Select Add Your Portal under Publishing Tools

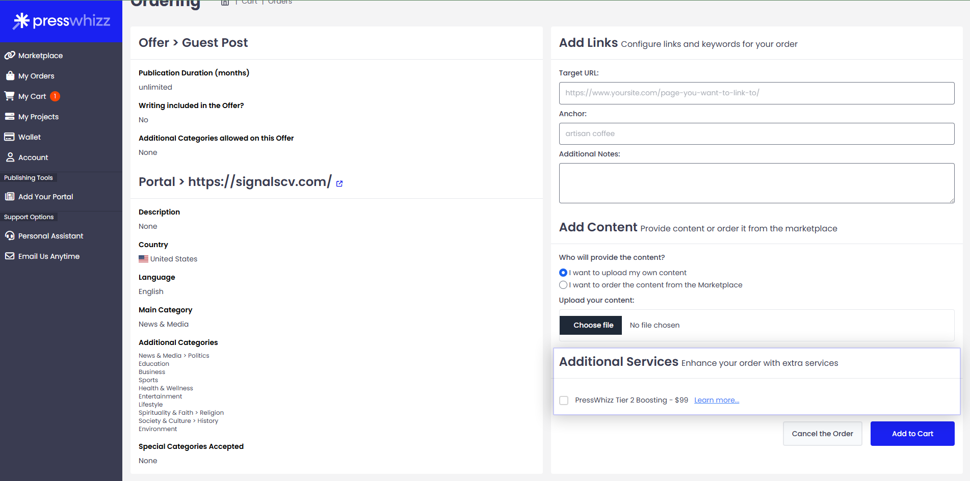[x=45, y=196]
